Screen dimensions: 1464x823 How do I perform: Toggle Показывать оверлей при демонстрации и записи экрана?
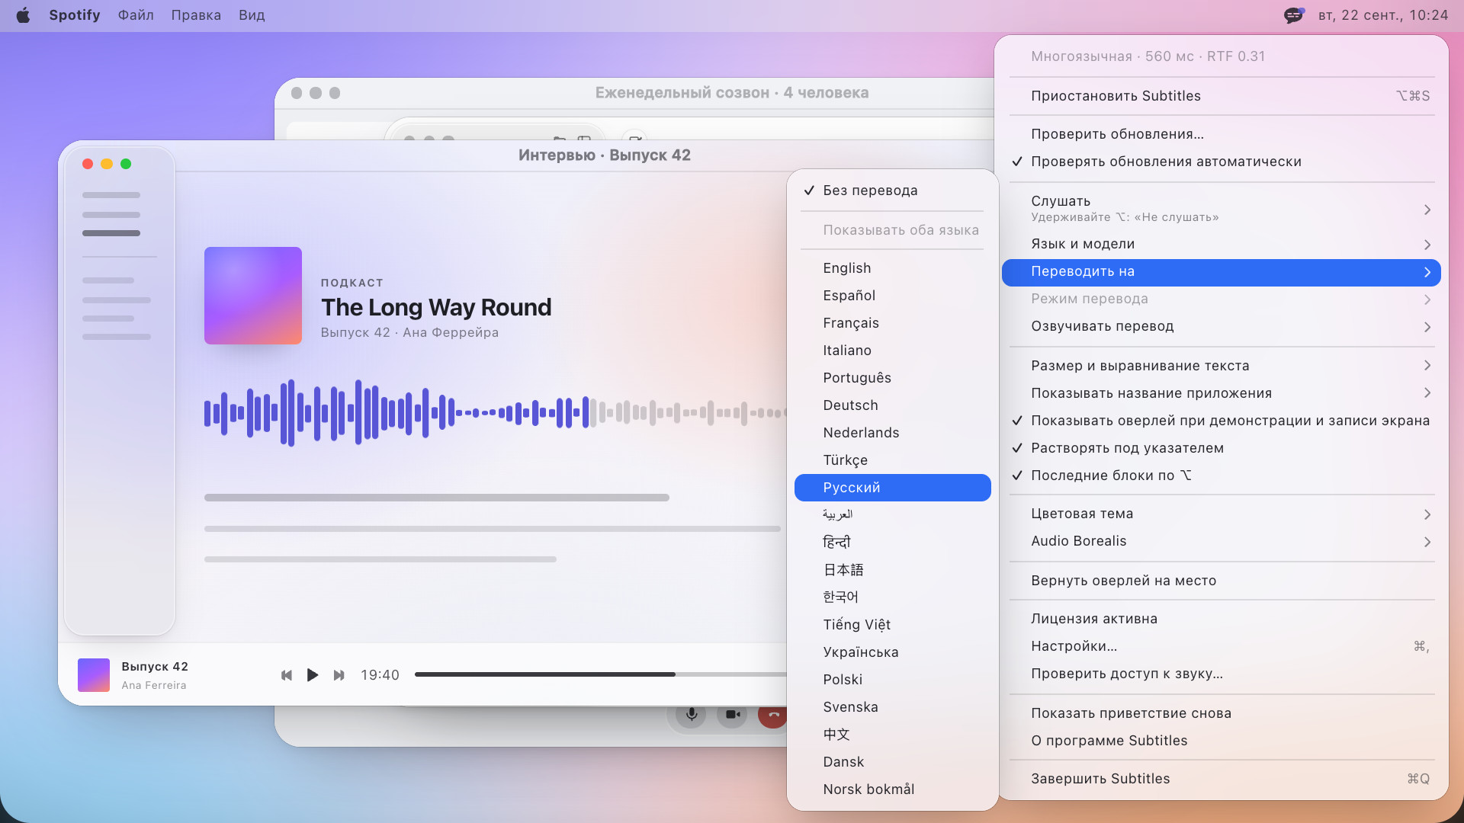click(1222, 421)
